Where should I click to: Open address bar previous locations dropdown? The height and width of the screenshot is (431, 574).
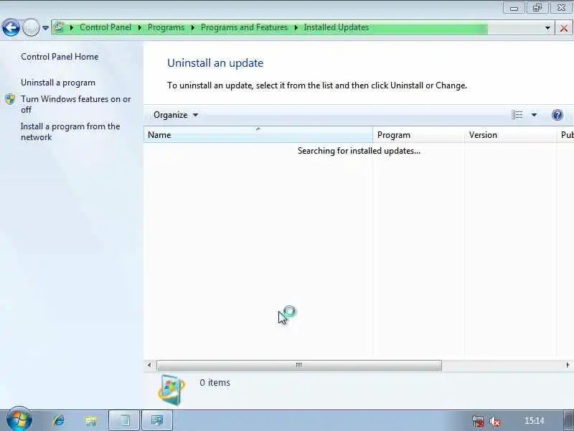point(547,28)
